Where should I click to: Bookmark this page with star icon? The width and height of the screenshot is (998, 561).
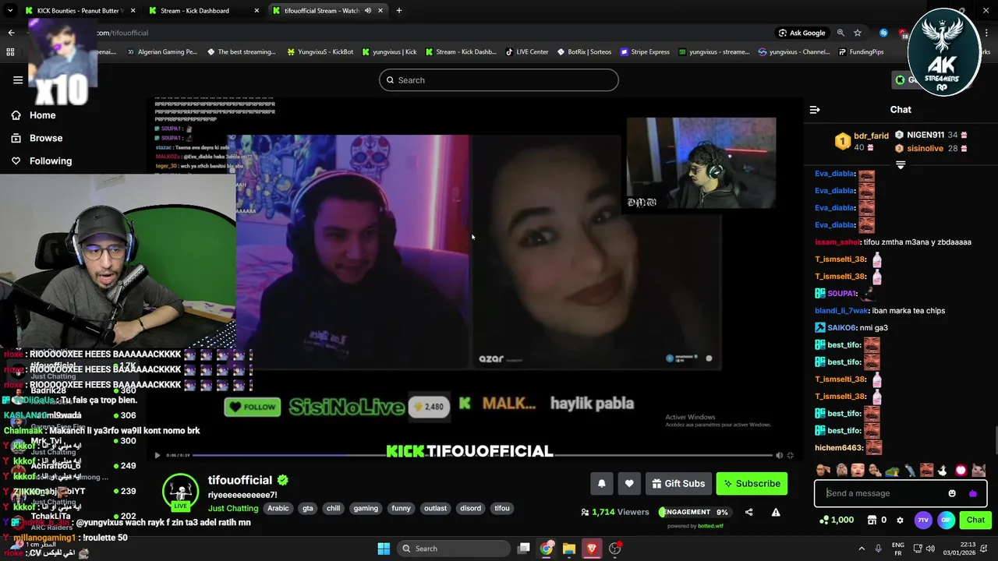858,33
